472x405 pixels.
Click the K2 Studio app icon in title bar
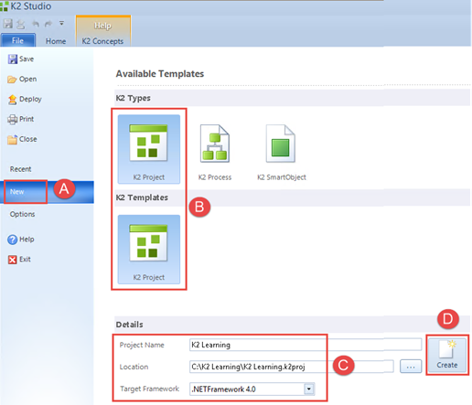click(x=5, y=6)
